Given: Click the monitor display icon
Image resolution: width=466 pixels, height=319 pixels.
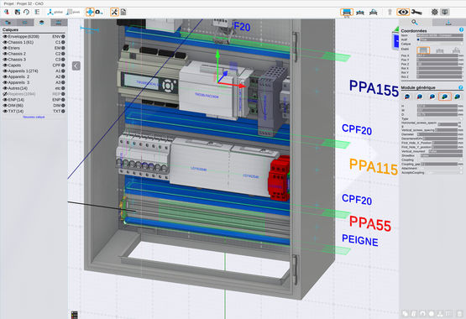Looking at the screenshot, I should (x=445, y=13).
